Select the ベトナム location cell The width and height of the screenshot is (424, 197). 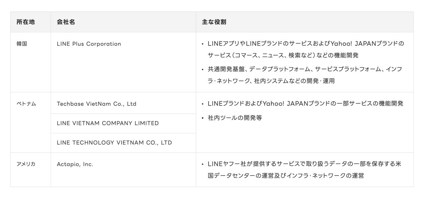(x=26, y=104)
